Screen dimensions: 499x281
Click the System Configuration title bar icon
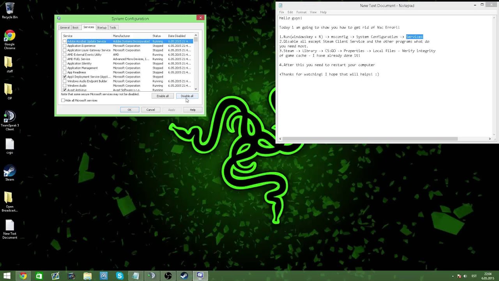coord(59,18)
